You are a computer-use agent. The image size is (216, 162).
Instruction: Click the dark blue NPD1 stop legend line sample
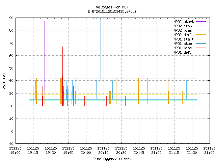point(201,44)
